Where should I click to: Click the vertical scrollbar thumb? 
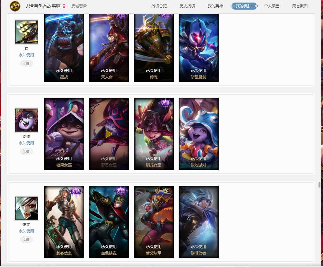tap(319, 185)
